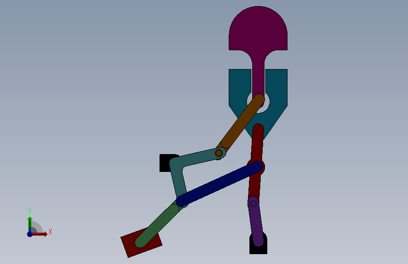Image resolution: width=408 pixels, height=264 pixels.
Task: Select the black base block under the purple link
Action: click(258, 249)
